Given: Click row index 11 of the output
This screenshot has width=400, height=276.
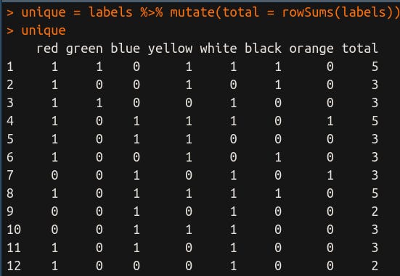Looking at the screenshot, I should point(14,248).
